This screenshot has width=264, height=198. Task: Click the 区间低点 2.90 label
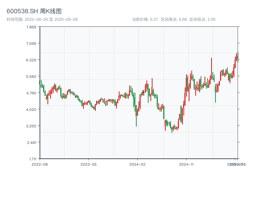[x=202, y=19]
